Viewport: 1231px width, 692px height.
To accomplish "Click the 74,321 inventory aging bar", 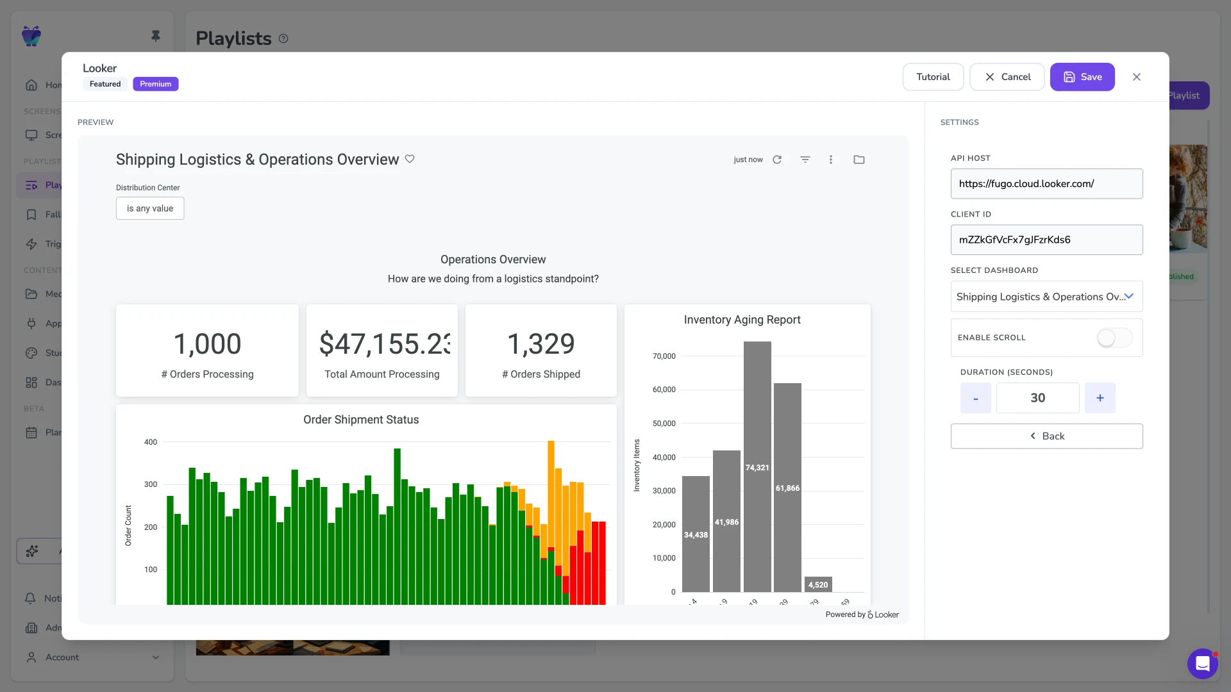I will tap(757, 467).
